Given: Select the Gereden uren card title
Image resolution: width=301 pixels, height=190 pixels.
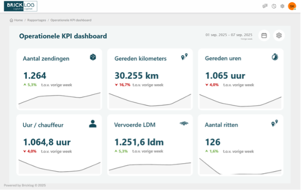Looking at the screenshot, I should coord(223,58).
